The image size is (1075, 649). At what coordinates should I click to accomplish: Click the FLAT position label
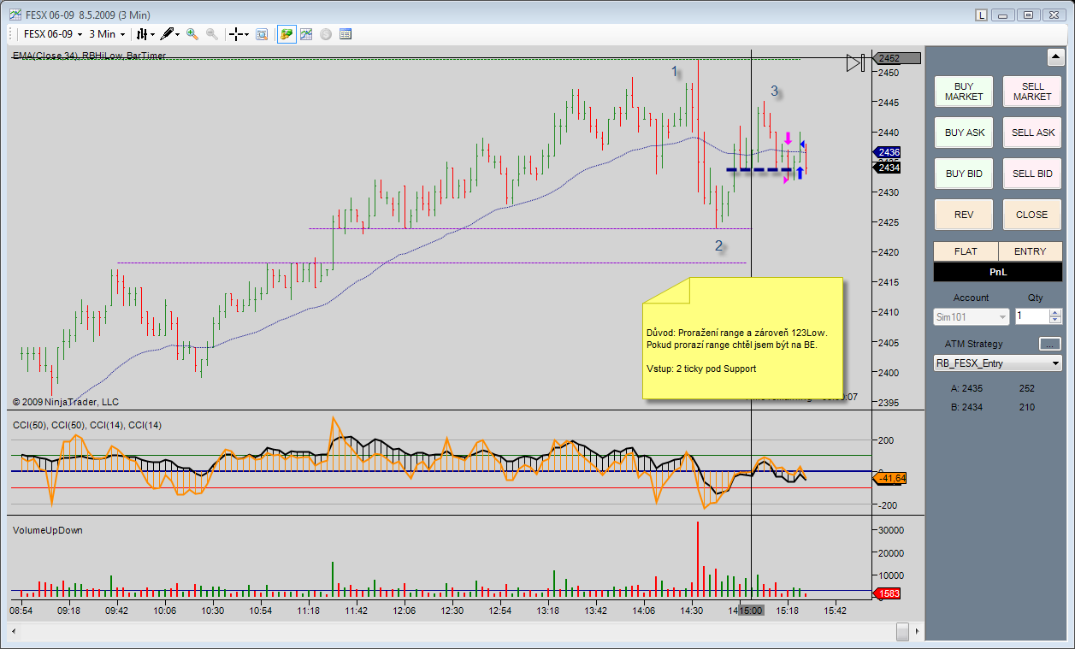[x=966, y=251]
